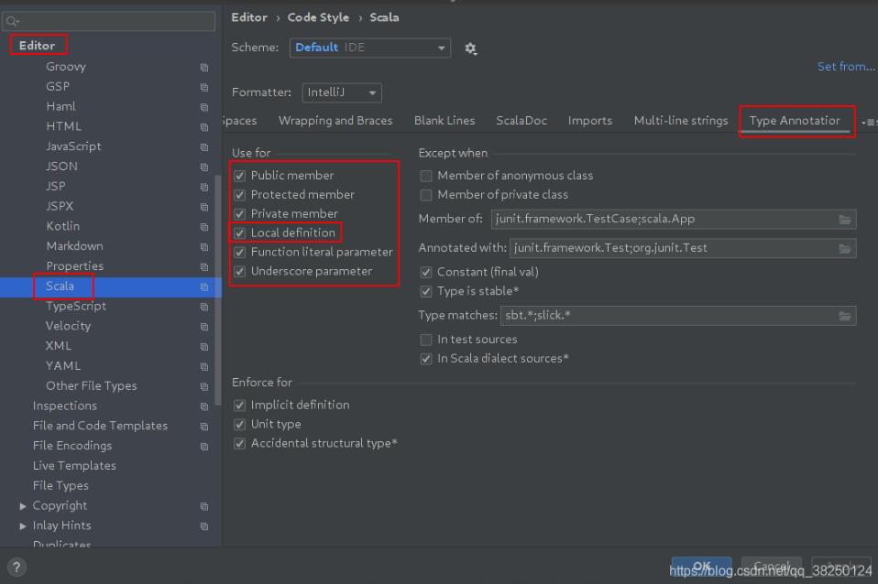Open the Wrapping and Braces tab
The image size is (878, 584).
tap(335, 121)
